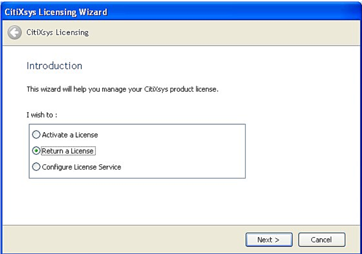
Task: Click the round back arrow icon
Action: pos(14,33)
